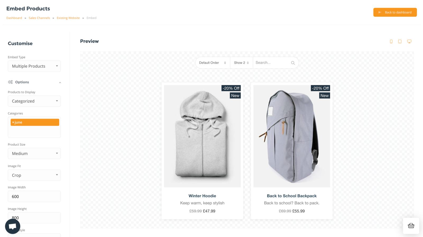The height and width of the screenshot is (237, 423).
Task: Focus the Image Width field
Action: pyautogui.click(x=34, y=197)
